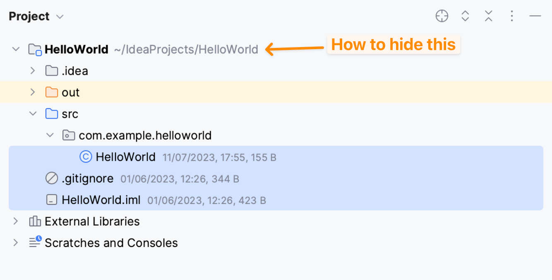The height and width of the screenshot is (280, 552).
Task: Open the Project panel options menu
Action: [x=512, y=17]
